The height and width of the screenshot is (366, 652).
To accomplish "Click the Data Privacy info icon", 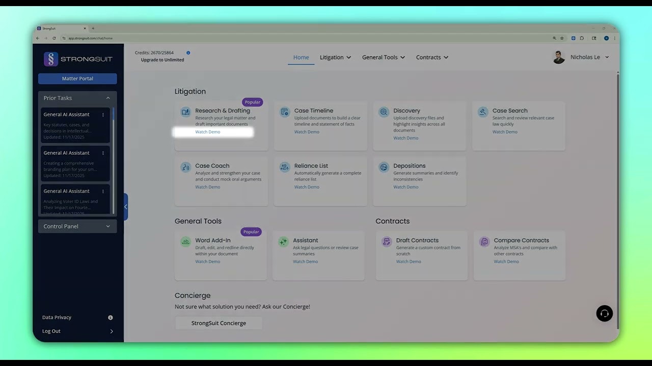I will (111, 318).
